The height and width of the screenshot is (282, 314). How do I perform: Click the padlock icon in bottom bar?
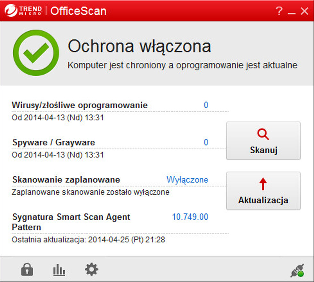(x=27, y=270)
